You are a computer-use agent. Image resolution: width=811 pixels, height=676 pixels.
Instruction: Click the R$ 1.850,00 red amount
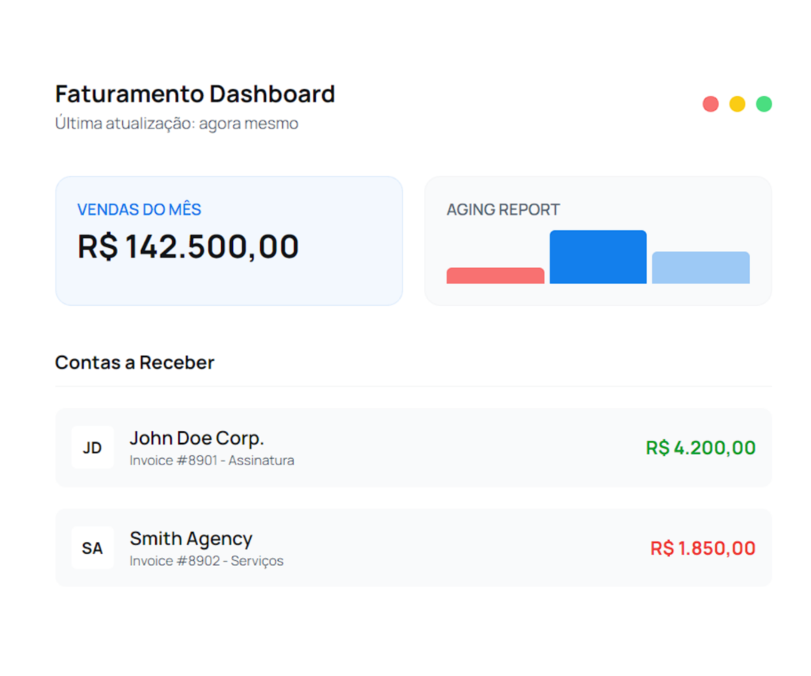point(702,548)
